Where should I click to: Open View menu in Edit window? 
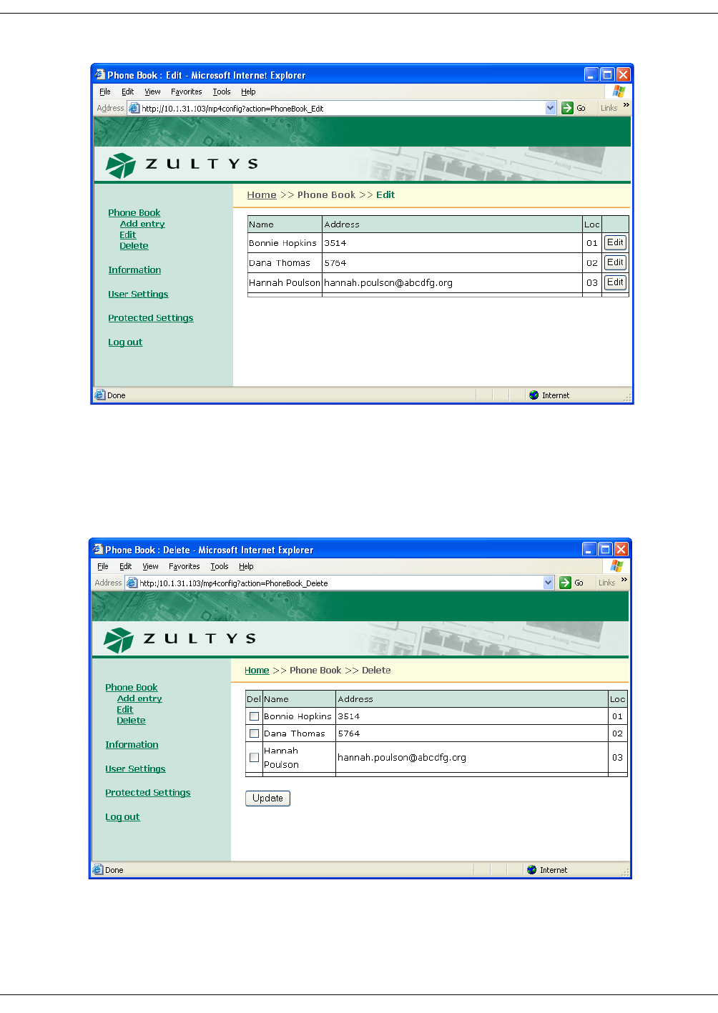[x=152, y=92]
